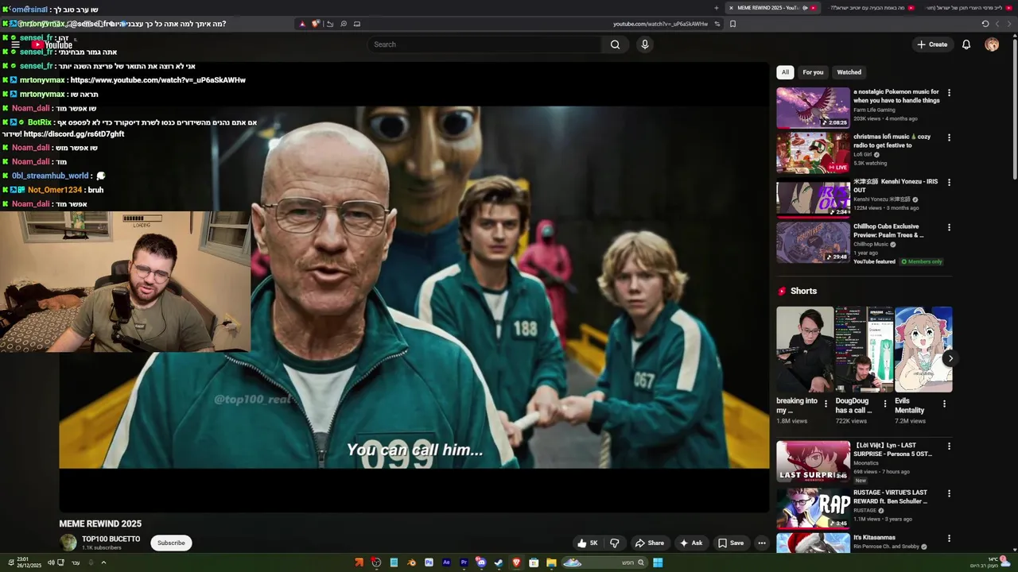Click the Members only badge
The height and width of the screenshot is (572, 1018).
[x=922, y=261]
